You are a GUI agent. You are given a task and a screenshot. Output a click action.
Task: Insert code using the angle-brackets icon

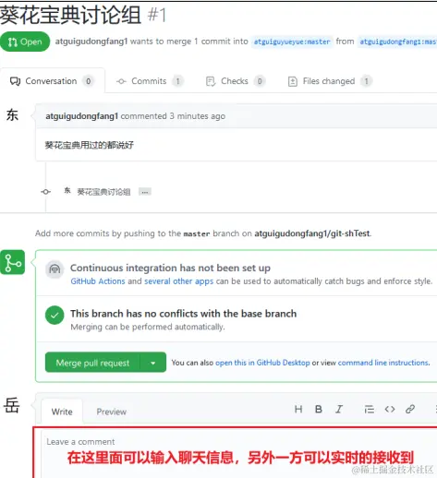click(x=390, y=410)
